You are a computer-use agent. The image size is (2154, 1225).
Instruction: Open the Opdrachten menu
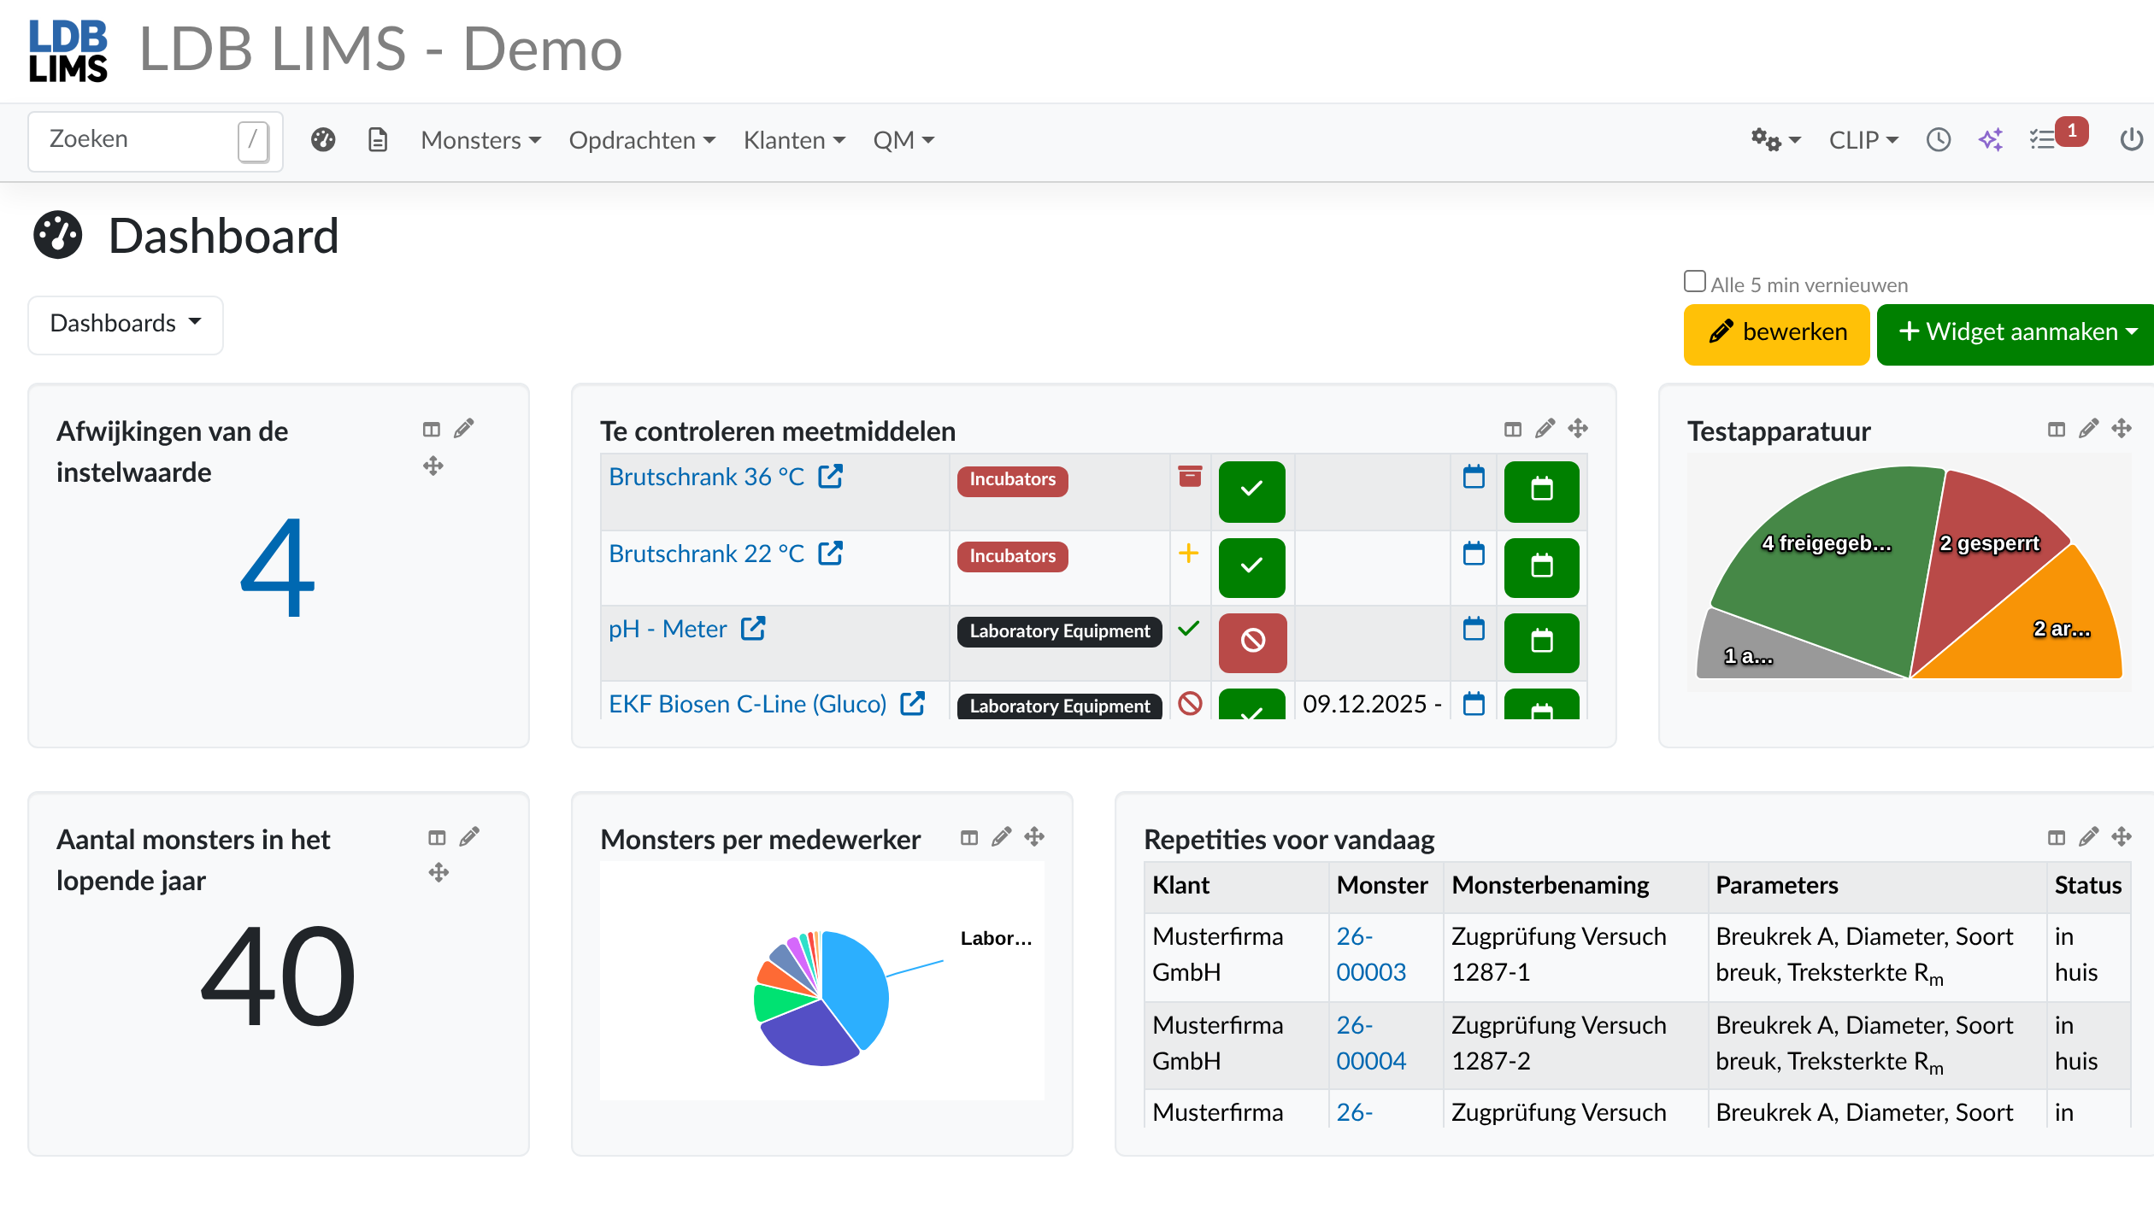coord(642,140)
